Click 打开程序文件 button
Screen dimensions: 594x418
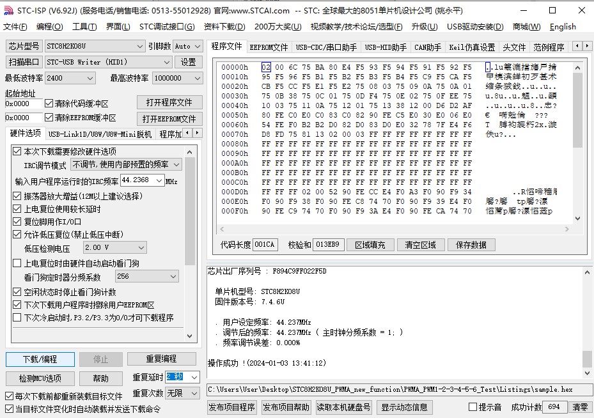pyautogui.click(x=169, y=102)
